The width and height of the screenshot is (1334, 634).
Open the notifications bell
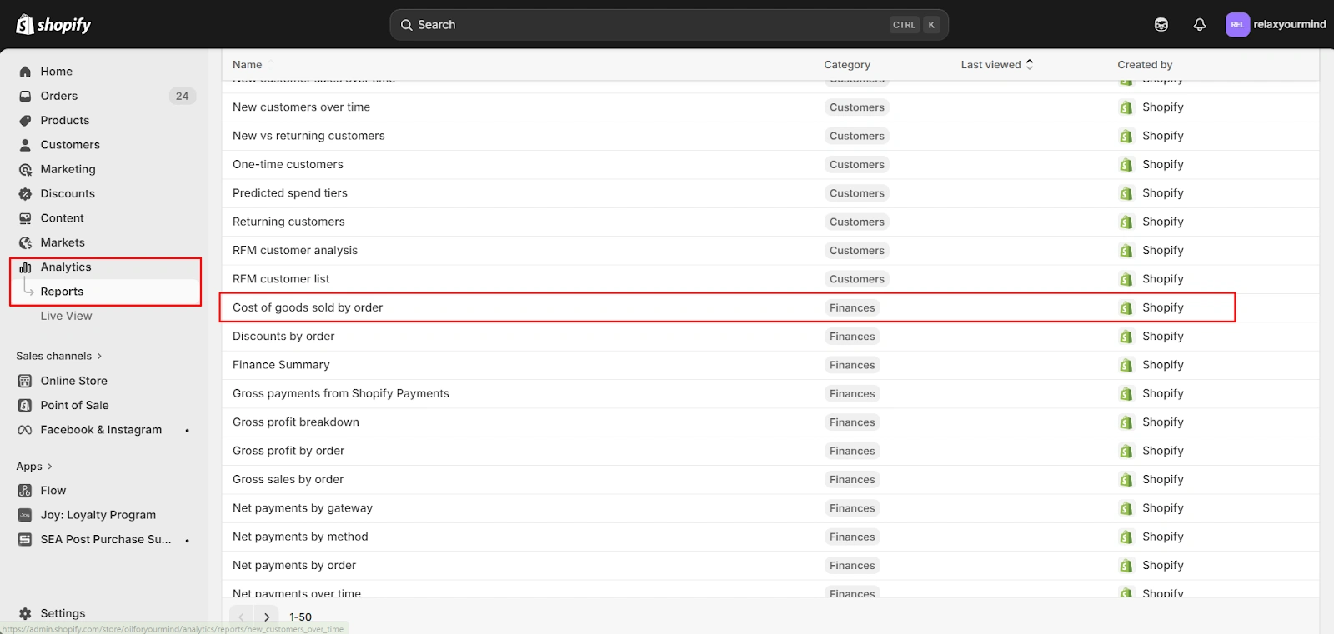point(1200,25)
